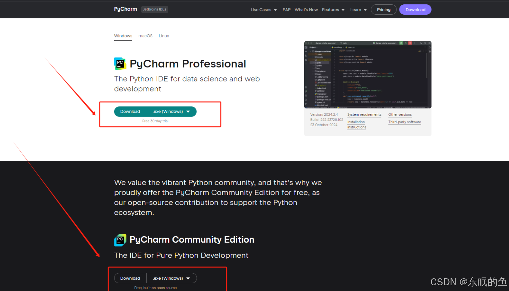Expand the Use Cases menu
Screen dimensions: 509x291
pyautogui.click(x=264, y=10)
